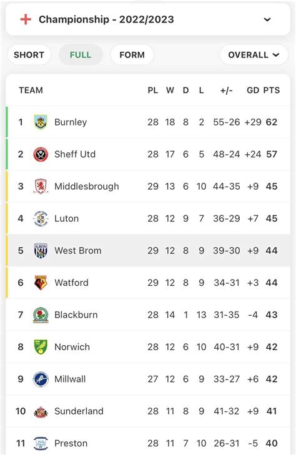
Task: Click the GD column header
Action: [x=253, y=91]
